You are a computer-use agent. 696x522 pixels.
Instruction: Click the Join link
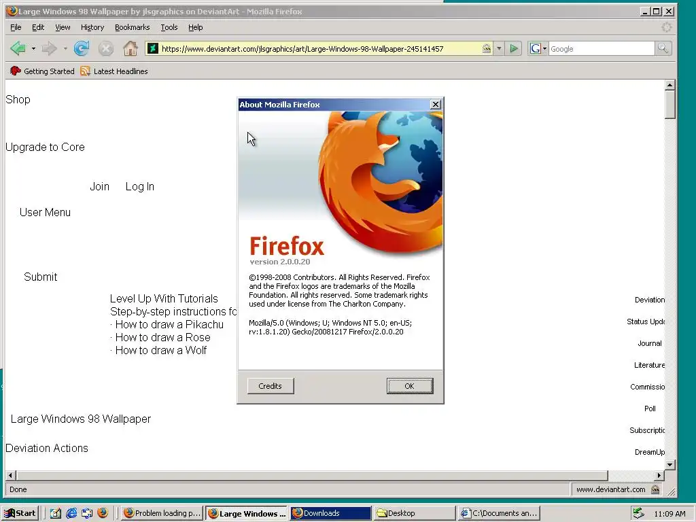pos(99,186)
